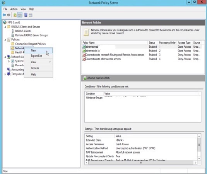Sort by the Processing Order column header

pos(167,43)
